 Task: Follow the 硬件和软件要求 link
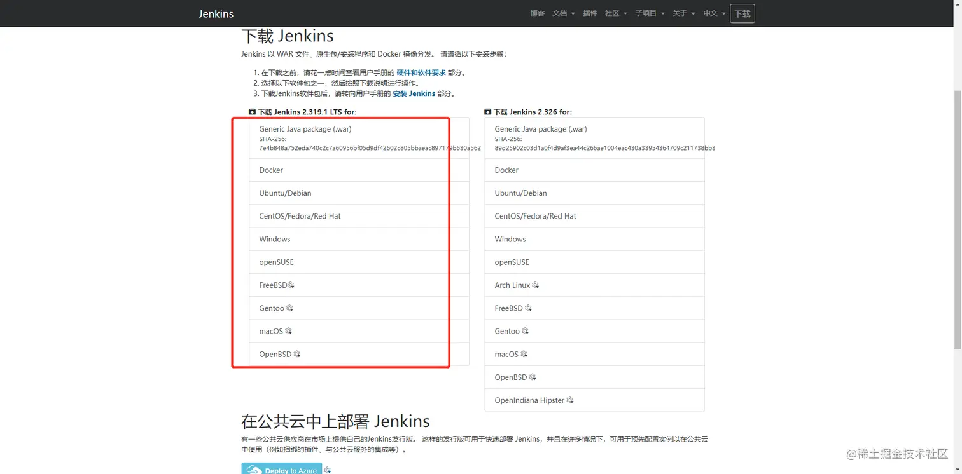click(x=421, y=72)
